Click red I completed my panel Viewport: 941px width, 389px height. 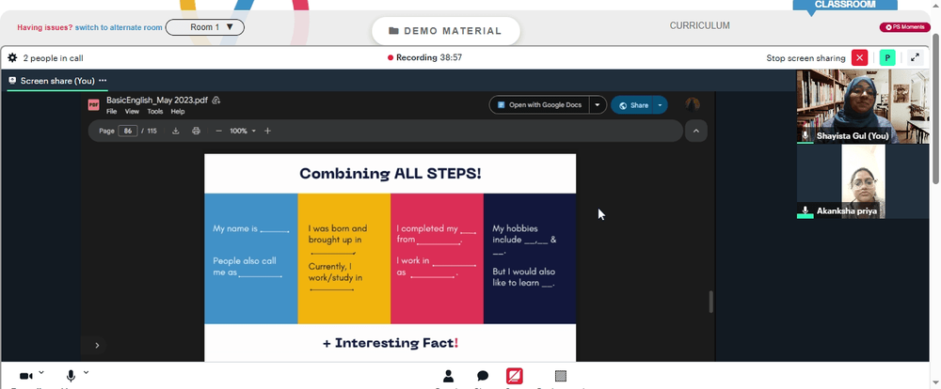click(437, 258)
